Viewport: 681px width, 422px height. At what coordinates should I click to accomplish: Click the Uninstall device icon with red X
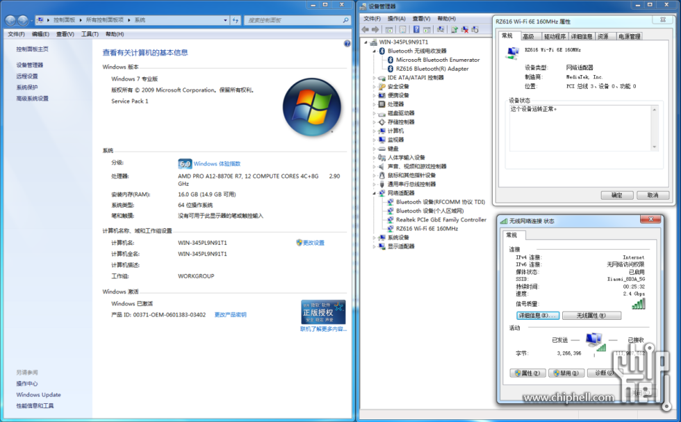[465, 30]
